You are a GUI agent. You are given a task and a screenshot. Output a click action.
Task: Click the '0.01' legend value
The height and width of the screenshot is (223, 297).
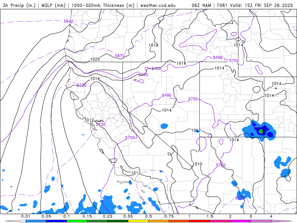coord(26,216)
